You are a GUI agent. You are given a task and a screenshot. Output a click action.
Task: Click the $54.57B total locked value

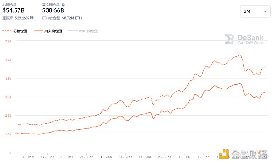[13, 10]
